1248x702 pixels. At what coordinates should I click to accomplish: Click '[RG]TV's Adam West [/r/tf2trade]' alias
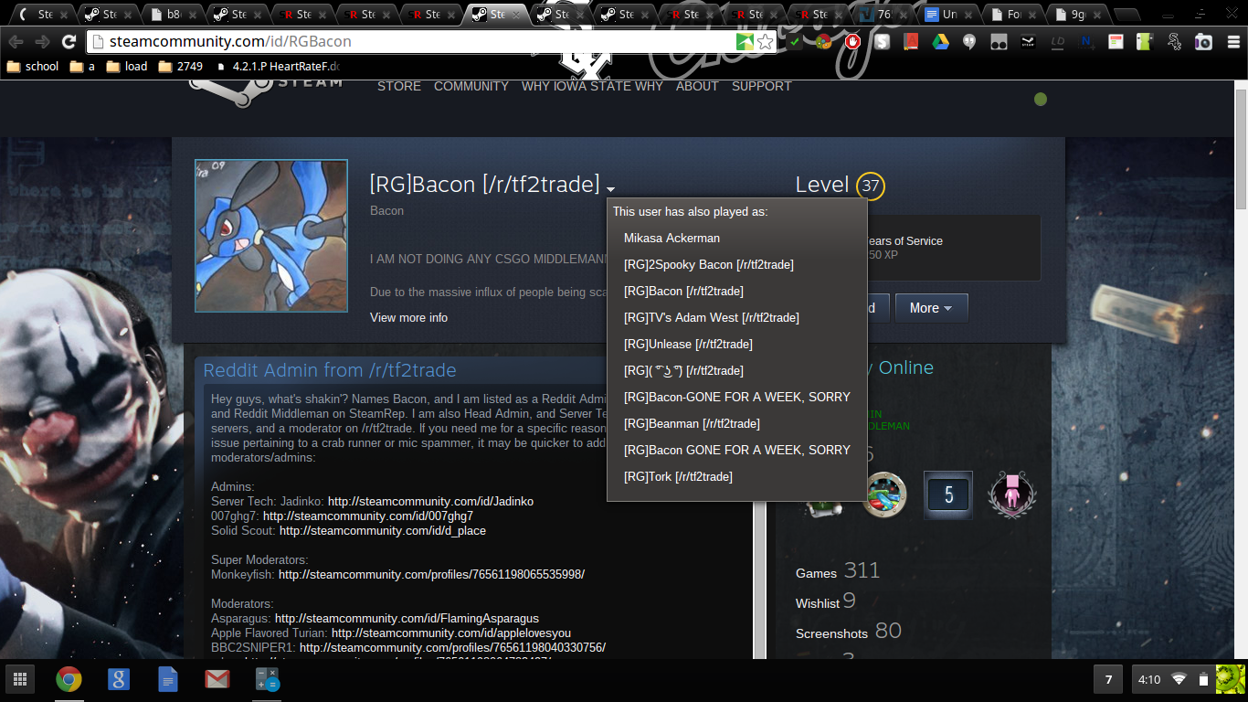click(712, 317)
